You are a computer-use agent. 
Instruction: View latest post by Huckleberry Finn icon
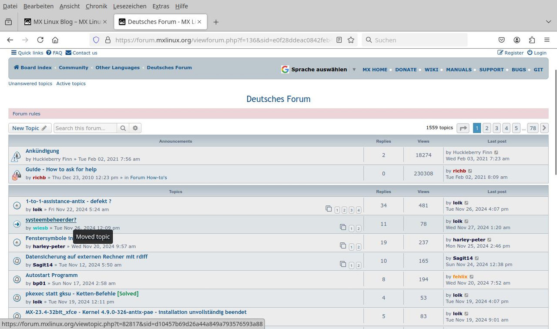497,152
